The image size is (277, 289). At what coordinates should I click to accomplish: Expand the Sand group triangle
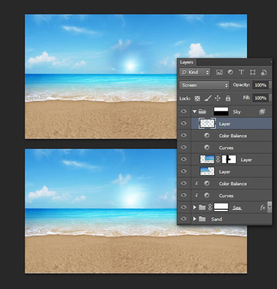(195, 219)
